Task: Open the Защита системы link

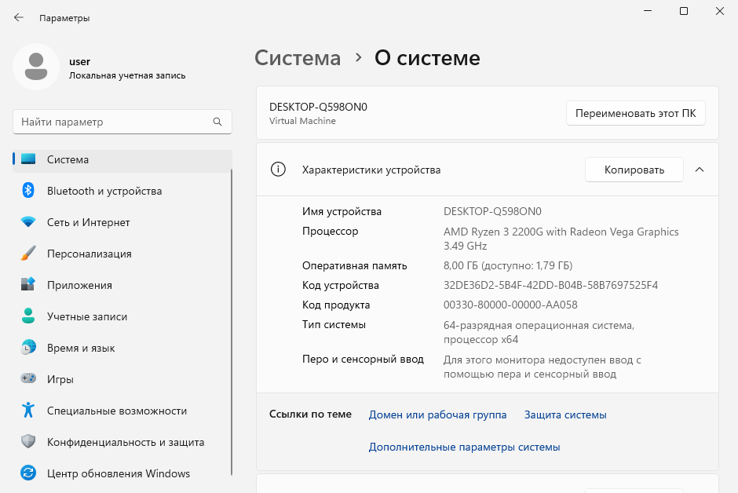Action: pos(565,415)
